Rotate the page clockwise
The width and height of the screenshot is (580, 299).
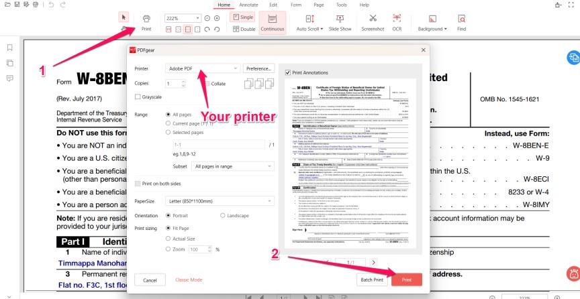pos(207,29)
